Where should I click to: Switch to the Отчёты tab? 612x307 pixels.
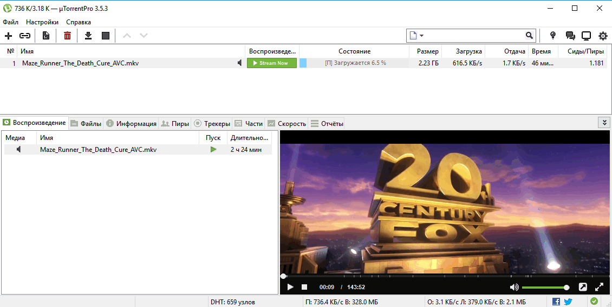pos(327,123)
